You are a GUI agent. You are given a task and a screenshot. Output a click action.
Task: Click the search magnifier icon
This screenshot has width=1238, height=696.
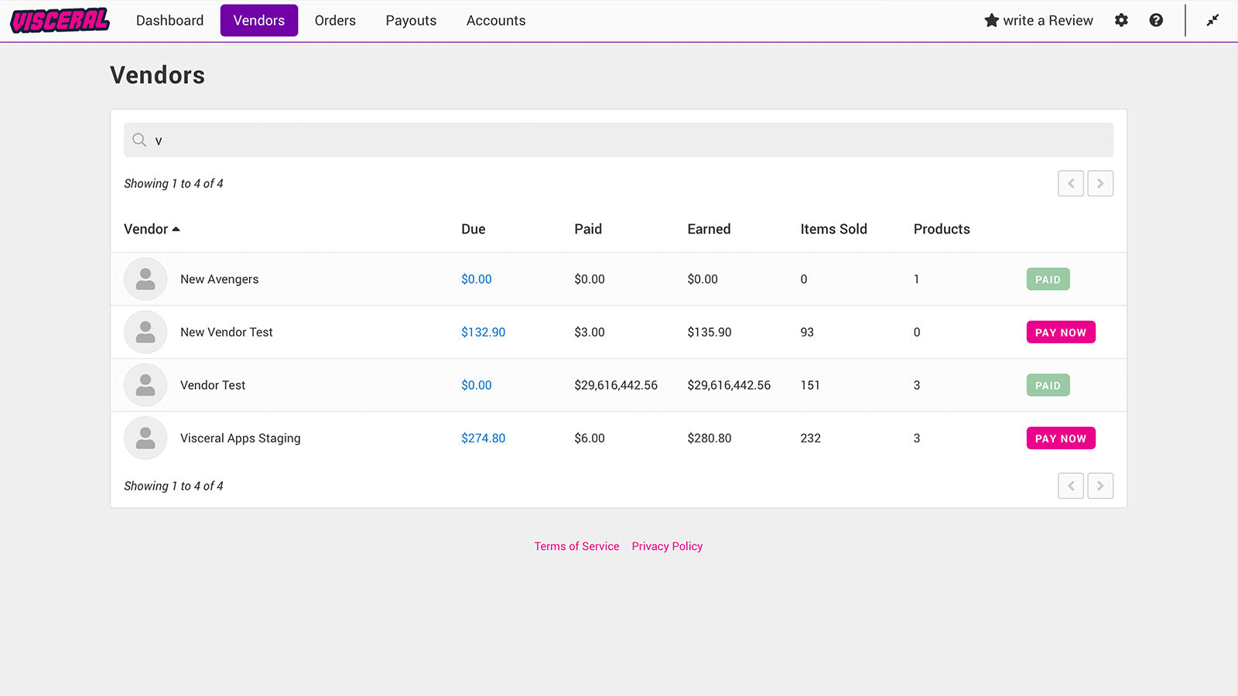pos(139,140)
